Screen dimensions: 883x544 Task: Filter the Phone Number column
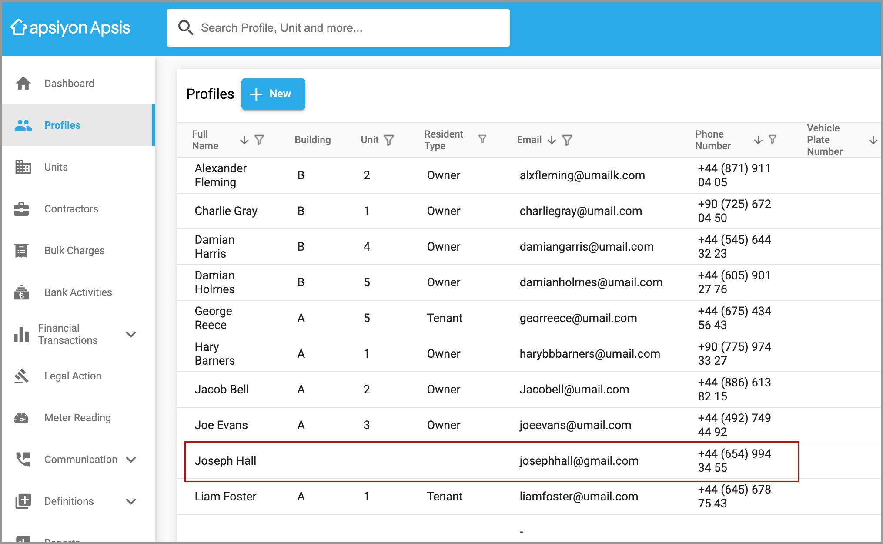[773, 139]
